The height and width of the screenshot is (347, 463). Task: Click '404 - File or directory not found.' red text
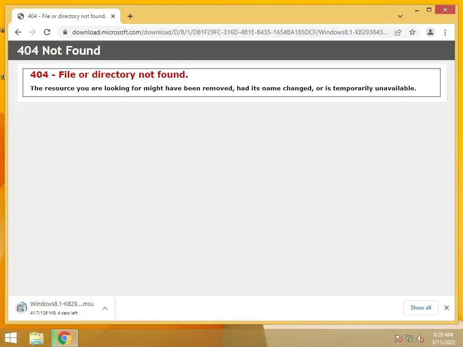(x=109, y=75)
